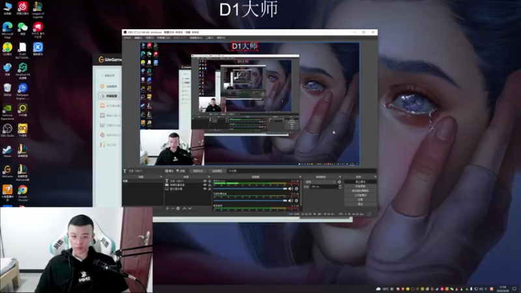Click Exit button in OBS controls
Viewport: 521px width, 293px height.
click(x=361, y=204)
